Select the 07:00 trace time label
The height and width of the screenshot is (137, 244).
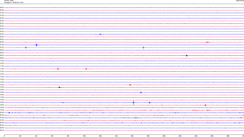2,45
